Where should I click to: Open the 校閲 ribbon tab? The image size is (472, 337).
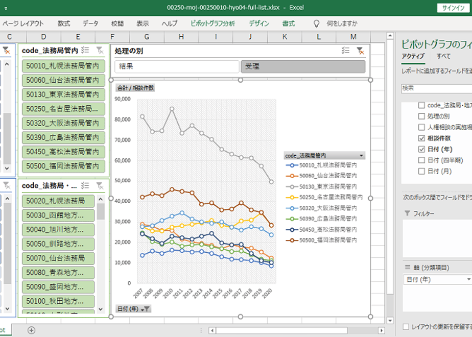(117, 23)
